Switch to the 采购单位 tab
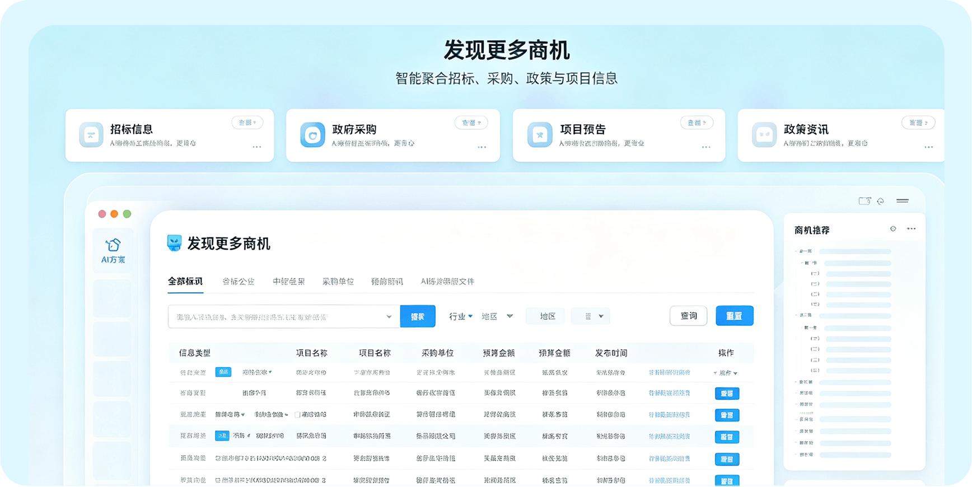The width and height of the screenshot is (972, 487). coord(338,281)
